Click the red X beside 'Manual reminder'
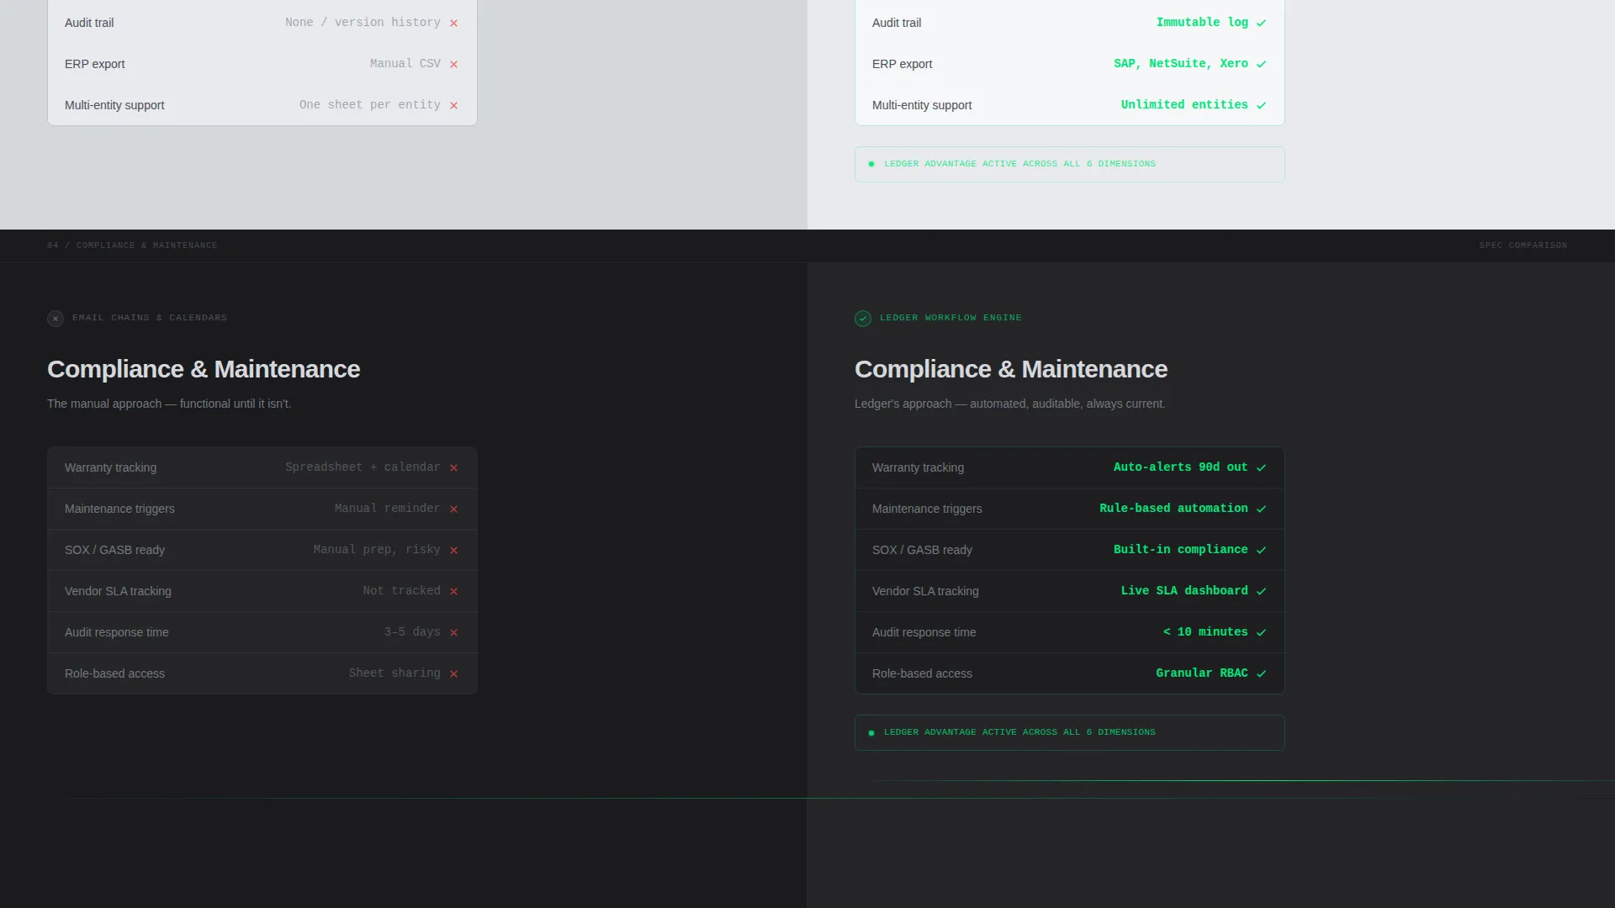This screenshot has width=1615, height=908. 453,509
